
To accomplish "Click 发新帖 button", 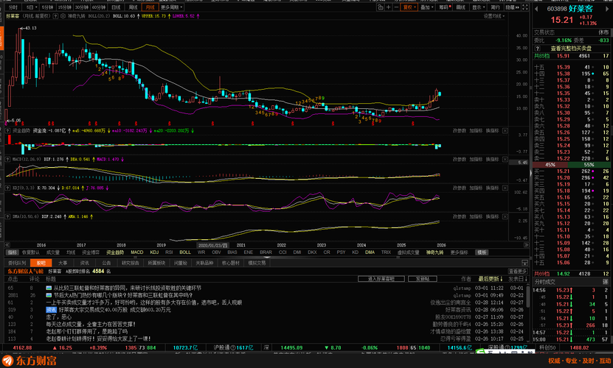I will (422, 279).
